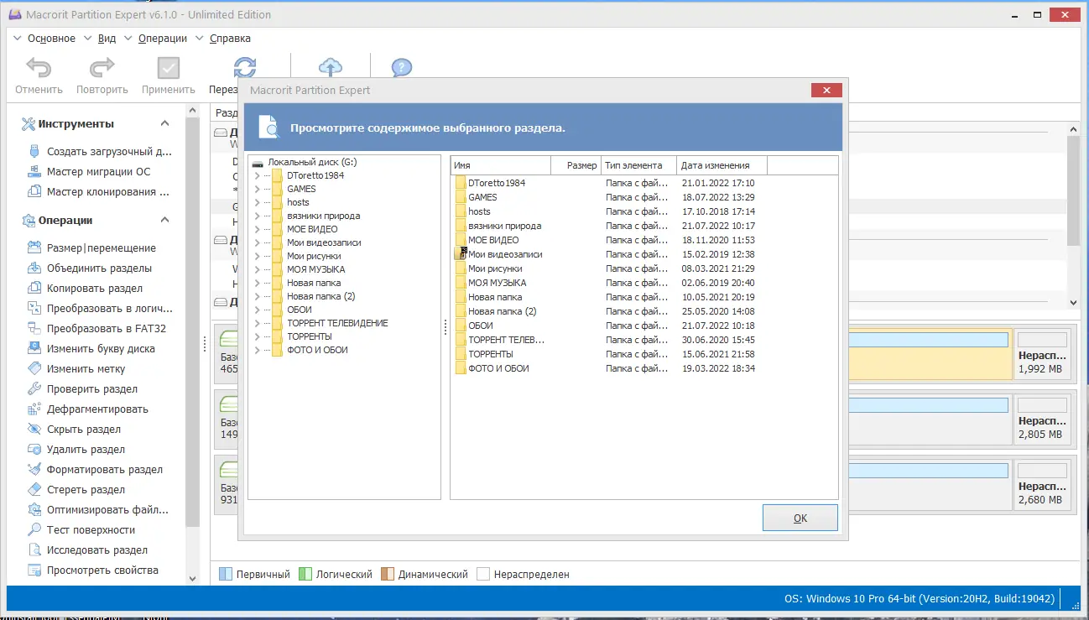
Task: Select Копировать раздел operation
Action: 95,289
